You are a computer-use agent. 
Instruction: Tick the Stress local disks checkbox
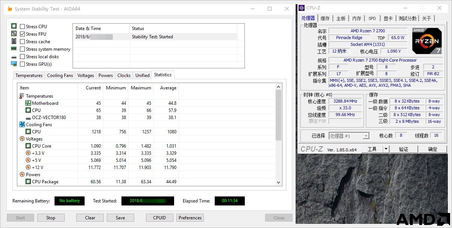[23, 57]
